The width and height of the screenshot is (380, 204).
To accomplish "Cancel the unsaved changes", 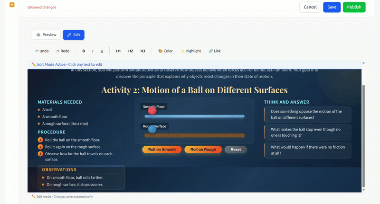I will click(x=310, y=7).
